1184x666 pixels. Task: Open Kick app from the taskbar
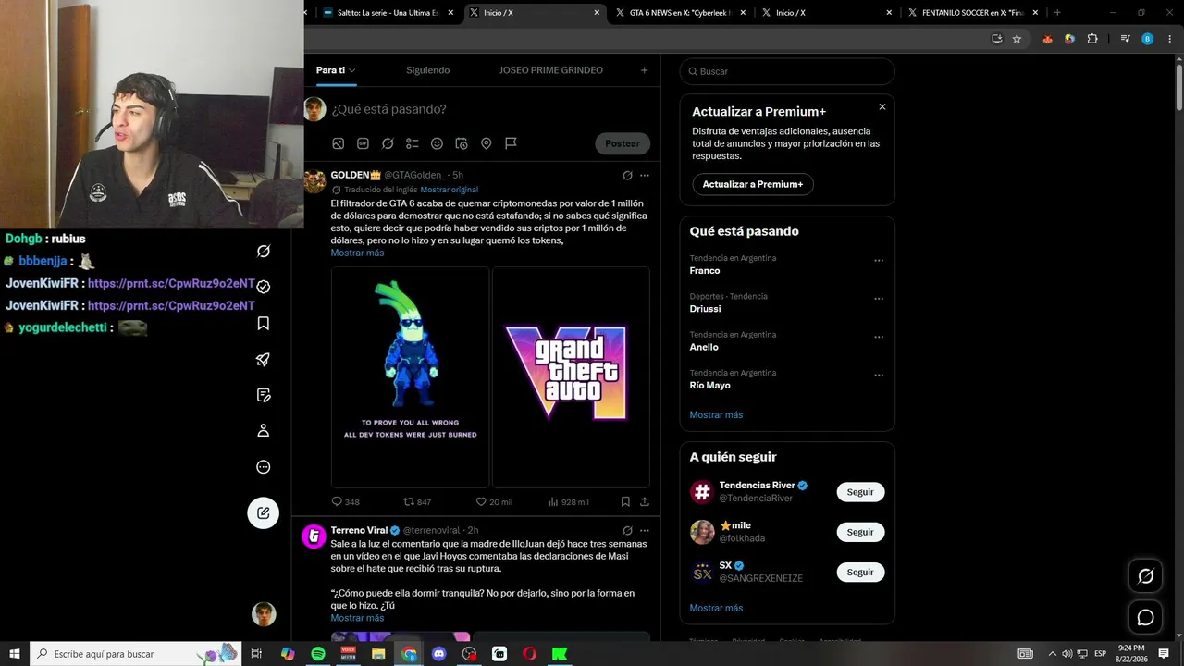click(560, 654)
